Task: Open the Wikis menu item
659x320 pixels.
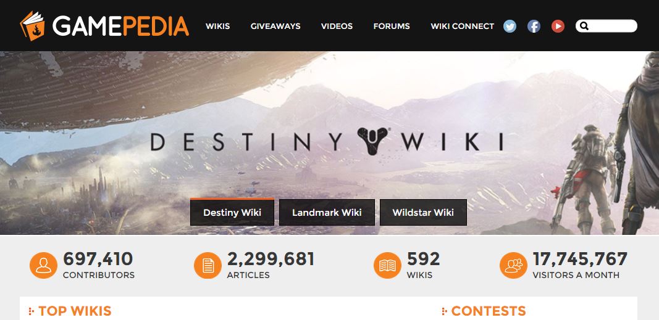Action: point(217,26)
